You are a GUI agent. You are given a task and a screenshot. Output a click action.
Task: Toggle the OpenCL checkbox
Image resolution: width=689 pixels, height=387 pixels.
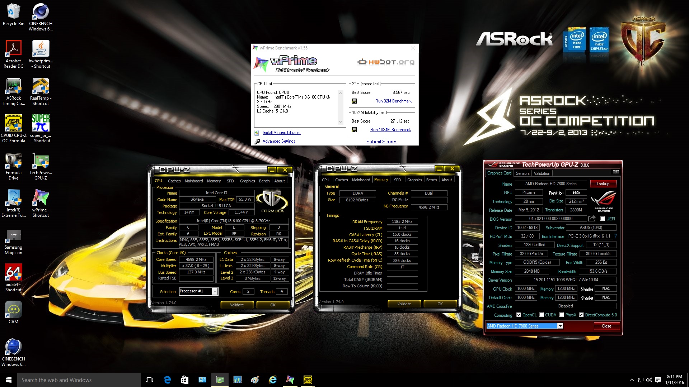[519, 315]
